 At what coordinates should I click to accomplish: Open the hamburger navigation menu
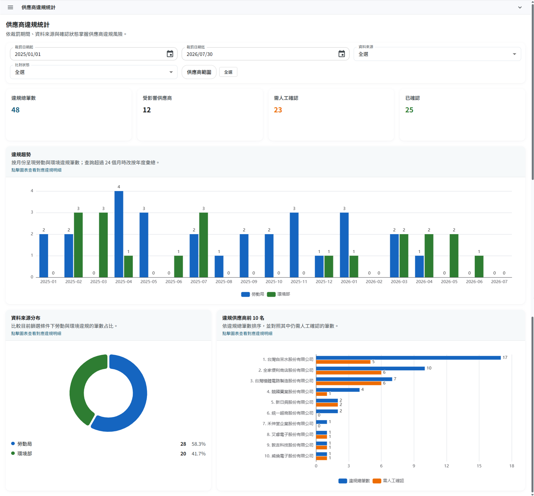10,7
